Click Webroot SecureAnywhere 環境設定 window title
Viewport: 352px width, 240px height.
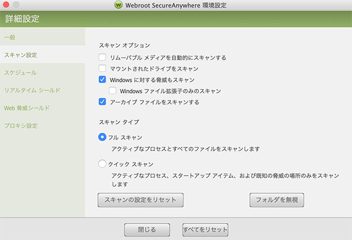176,5
